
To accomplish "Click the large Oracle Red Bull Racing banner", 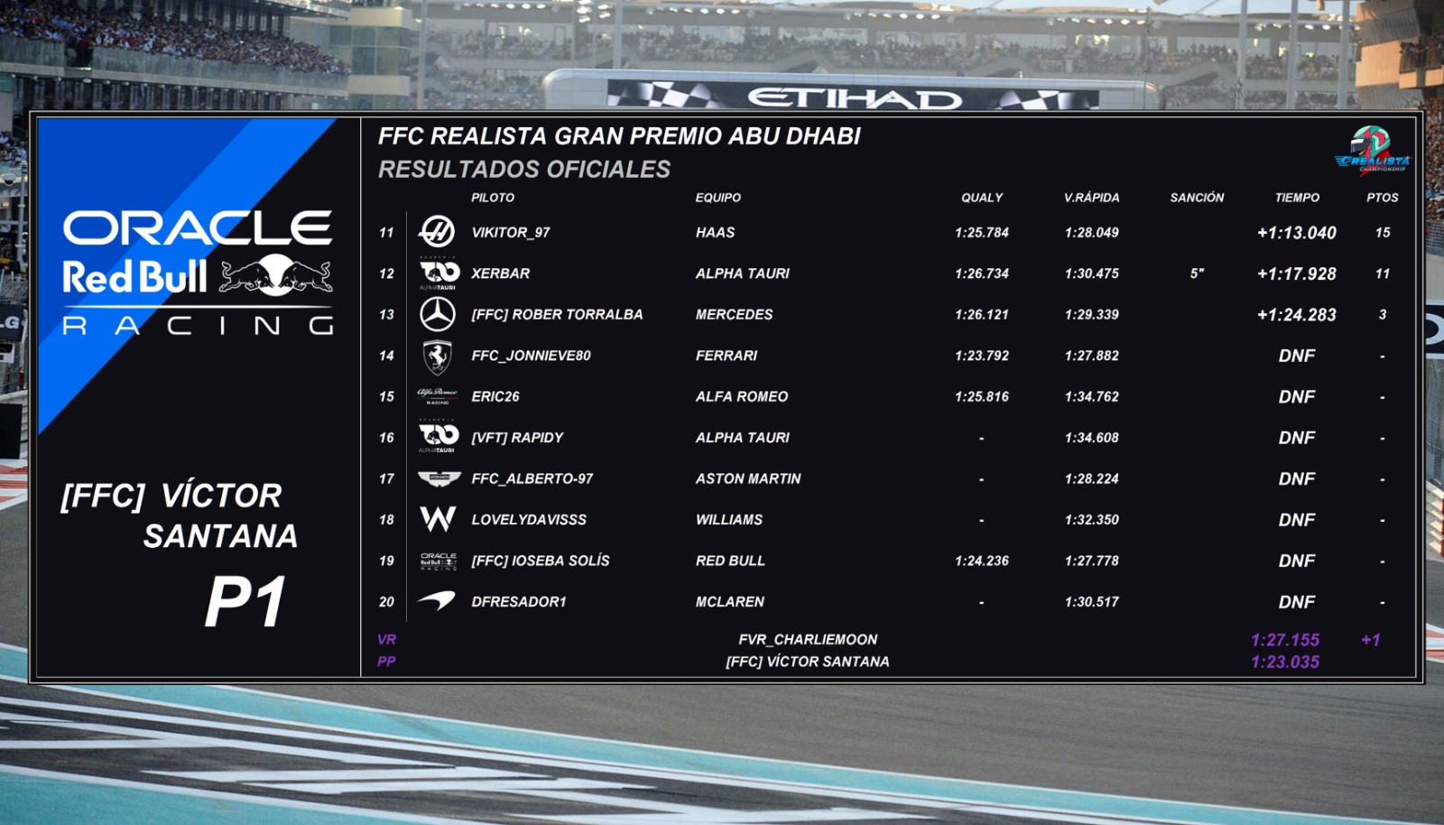I will tap(198, 272).
